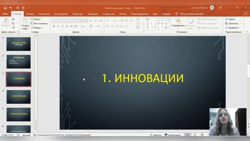Select the right arrow shape in gallery
The height and width of the screenshot is (141, 250).
pos(159,23)
